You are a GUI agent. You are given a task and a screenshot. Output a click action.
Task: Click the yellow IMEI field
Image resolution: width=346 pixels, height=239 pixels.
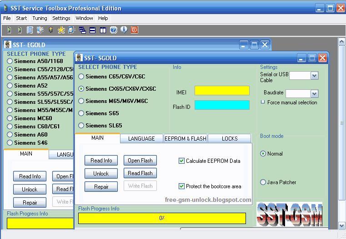(x=222, y=91)
